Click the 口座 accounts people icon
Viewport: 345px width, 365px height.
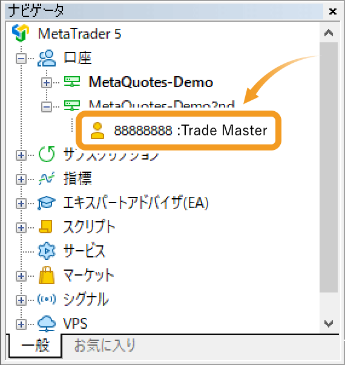[x=47, y=58]
